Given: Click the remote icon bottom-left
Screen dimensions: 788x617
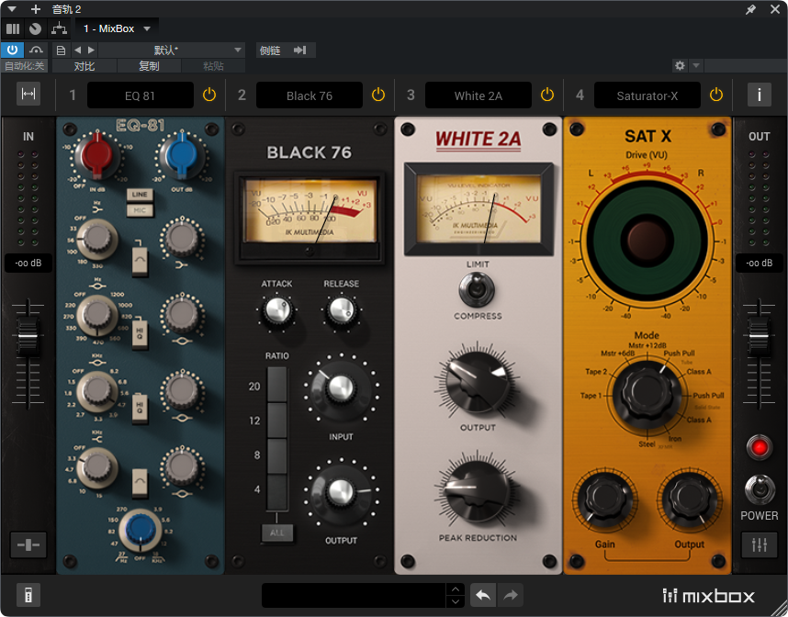Looking at the screenshot, I should 28,595.
